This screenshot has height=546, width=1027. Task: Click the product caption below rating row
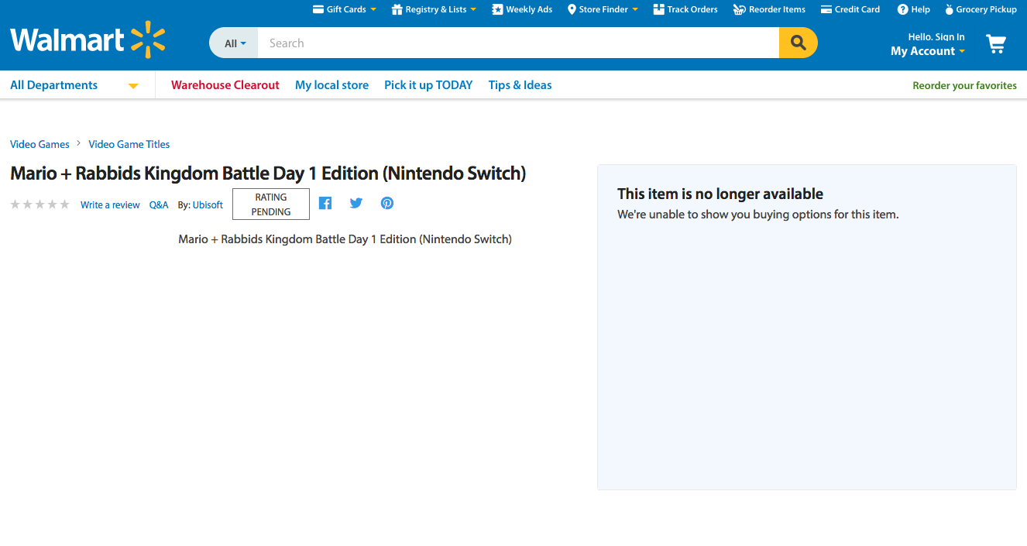pos(345,239)
